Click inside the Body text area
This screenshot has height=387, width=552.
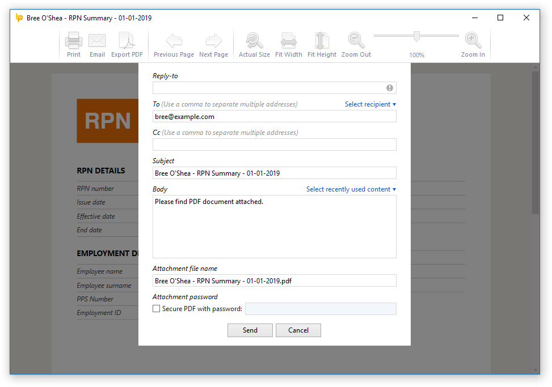point(274,227)
